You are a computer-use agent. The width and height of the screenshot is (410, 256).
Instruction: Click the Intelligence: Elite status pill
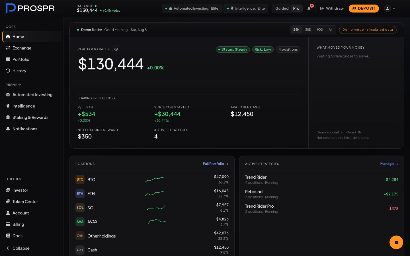click(x=246, y=9)
